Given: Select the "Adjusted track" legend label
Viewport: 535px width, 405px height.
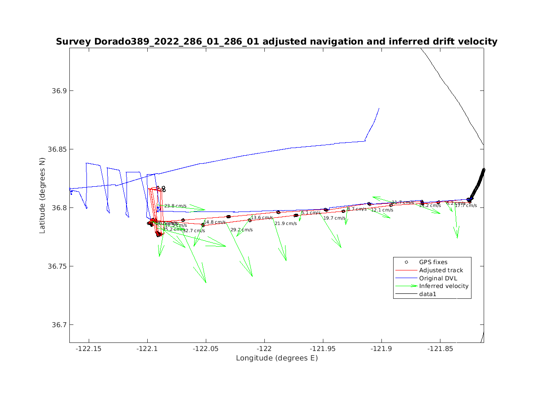Looking at the screenshot, I should (x=441, y=270).
